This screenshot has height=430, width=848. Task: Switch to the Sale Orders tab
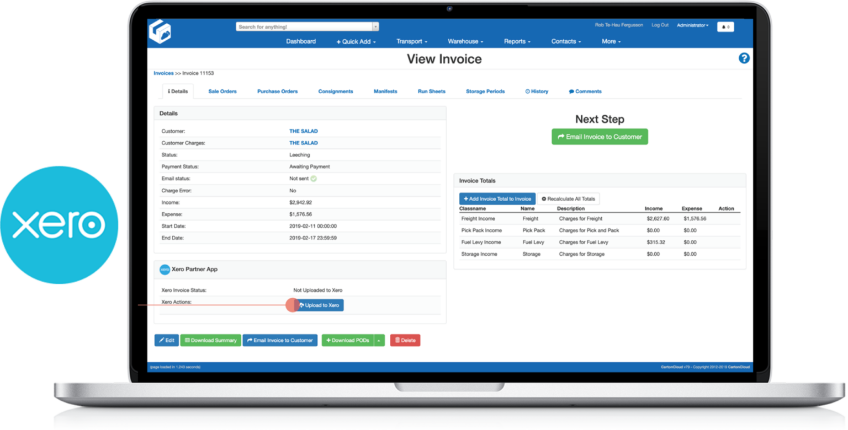pos(222,91)
